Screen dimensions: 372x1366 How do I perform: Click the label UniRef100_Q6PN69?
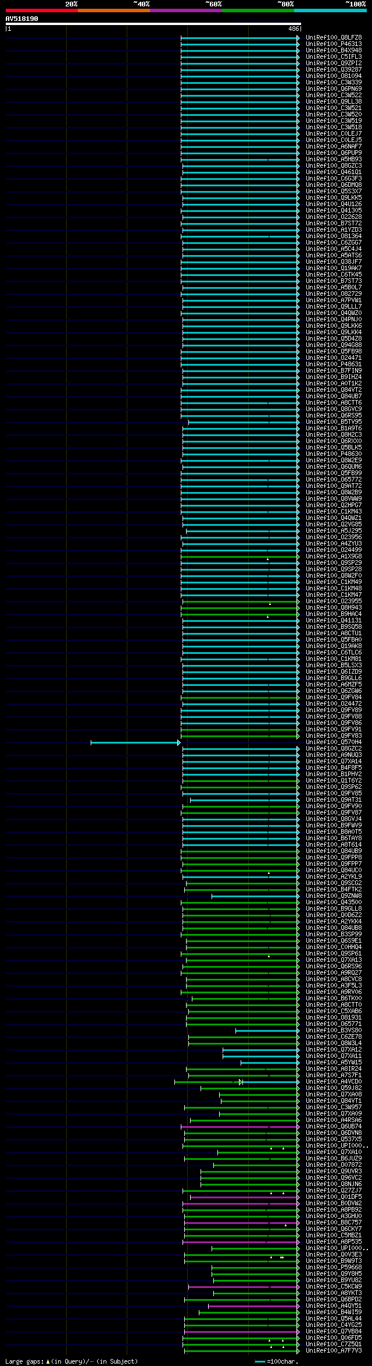coord(334,89)
